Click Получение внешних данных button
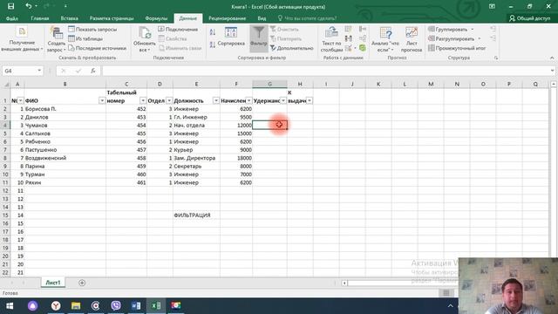This screenshot has height=314, width=558. point(22,39)
